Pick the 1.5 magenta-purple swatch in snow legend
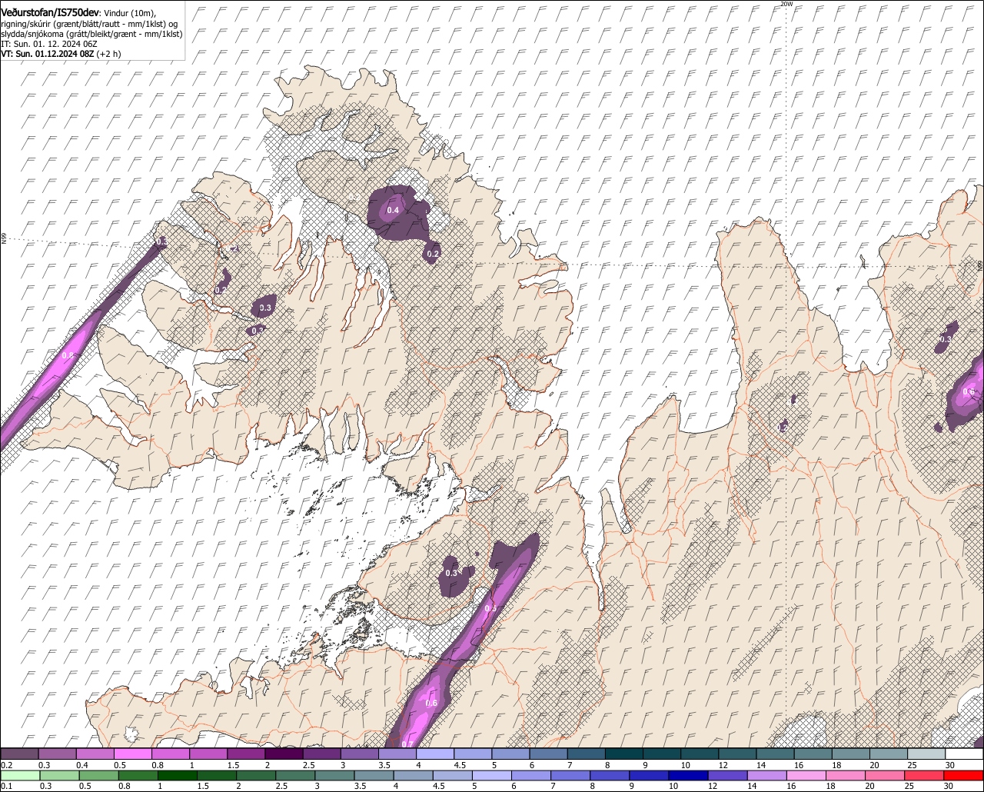This screenshot has height=792, width=984. click(x=245, y=754)
